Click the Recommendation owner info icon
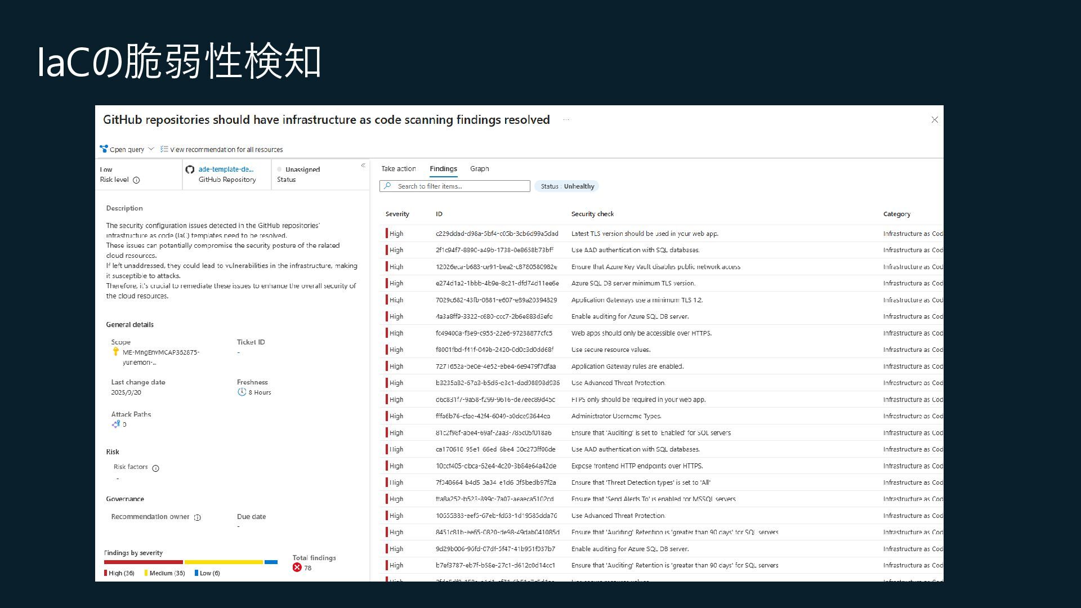1081x608 pixels. click(x=198, y=517)
